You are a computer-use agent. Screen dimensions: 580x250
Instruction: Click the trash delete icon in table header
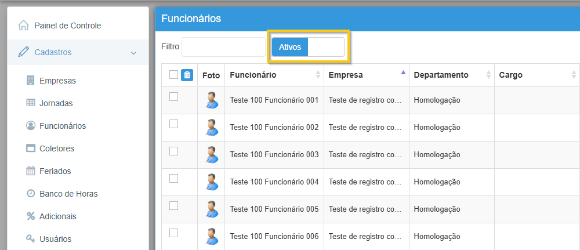187,75
